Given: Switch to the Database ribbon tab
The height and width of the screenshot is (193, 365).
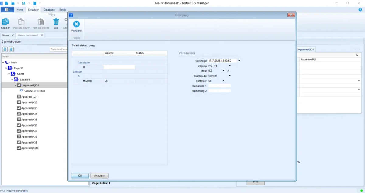Looking at the screenshot, I should click(x=49, y=10).
